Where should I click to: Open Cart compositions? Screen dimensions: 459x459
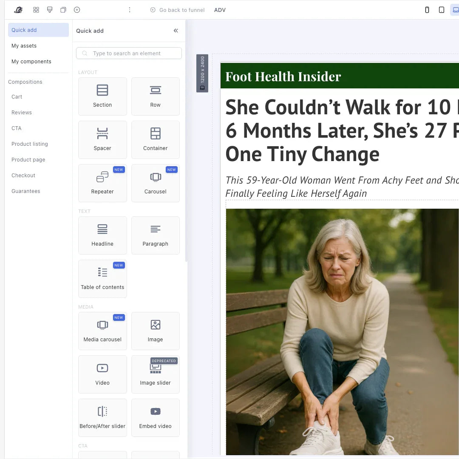[x=17, y=97]
